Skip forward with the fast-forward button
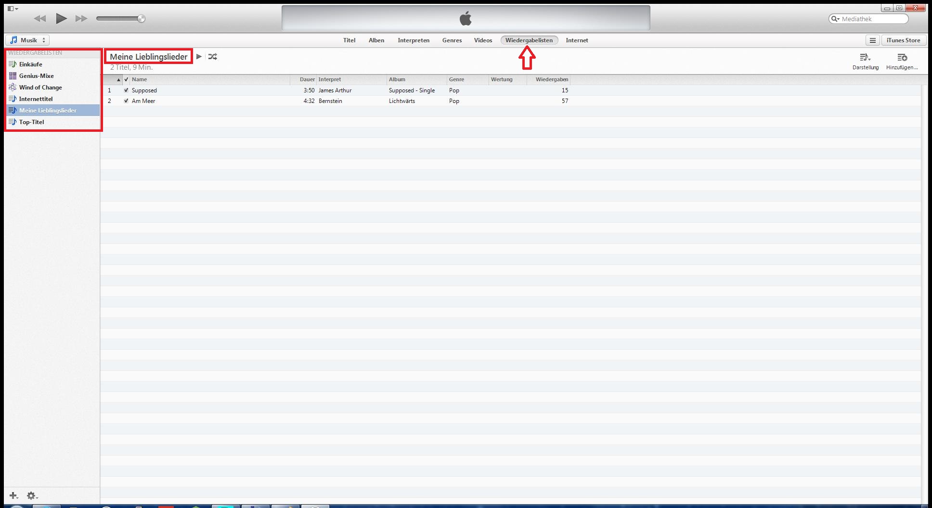 point(81,19)
